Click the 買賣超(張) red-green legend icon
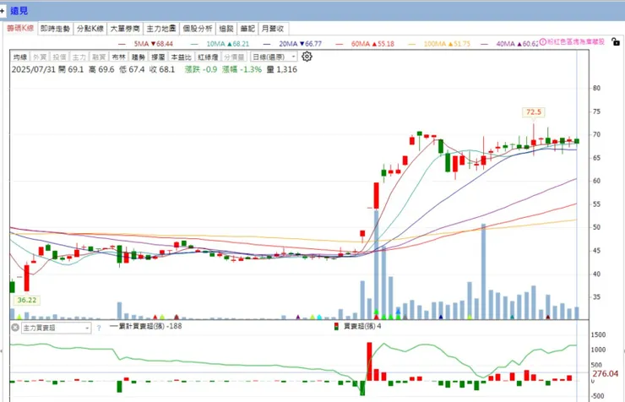Viewport: 625px width, 402px height. [336, 326]
